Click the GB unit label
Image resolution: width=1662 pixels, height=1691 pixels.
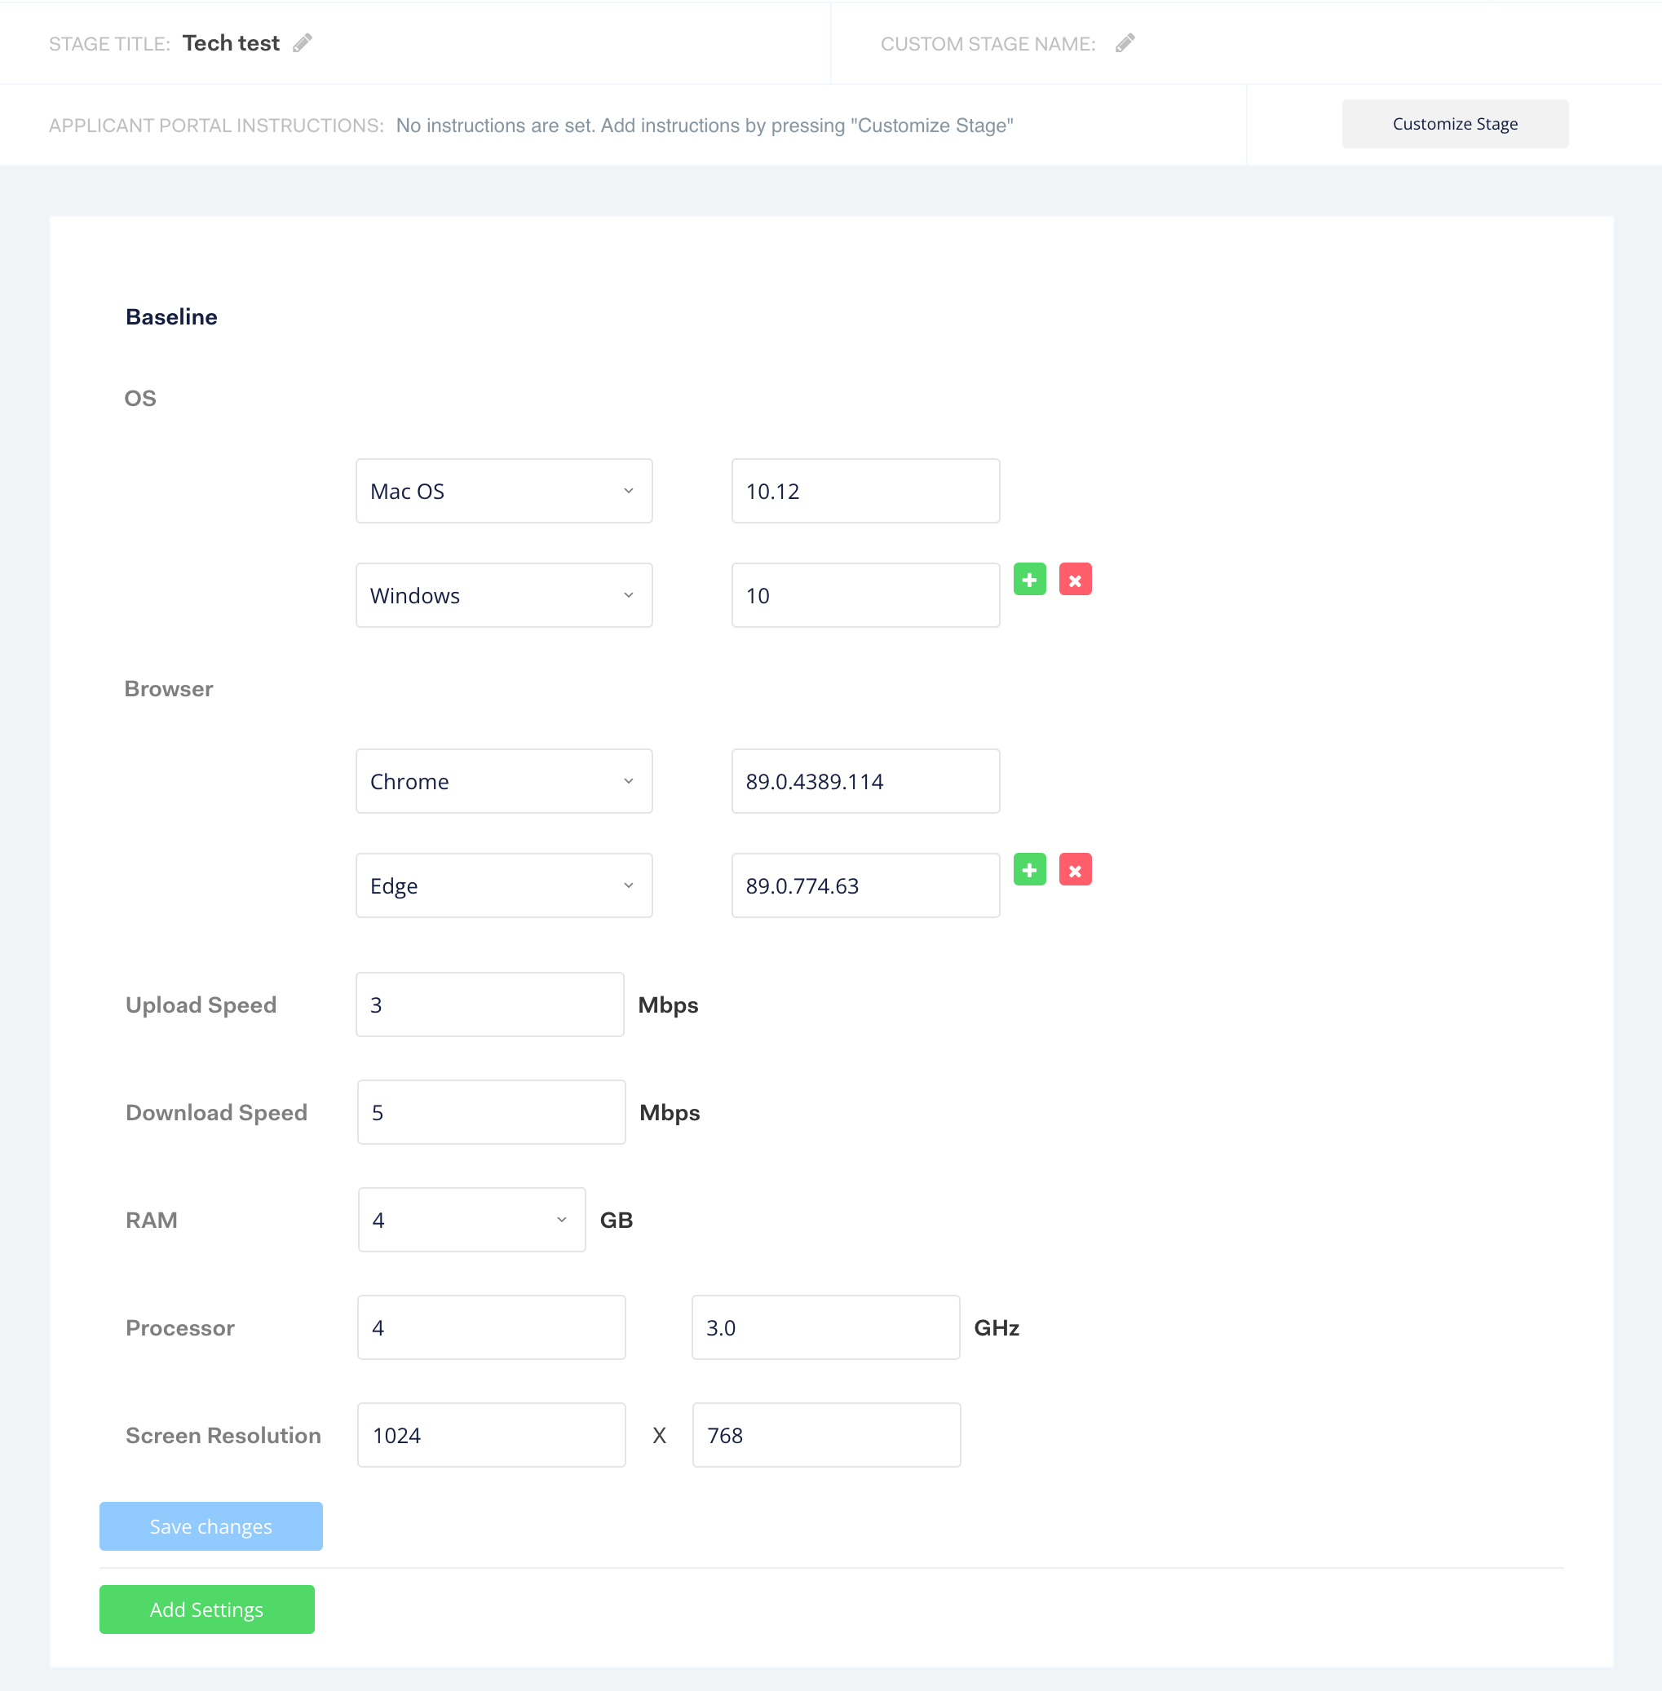tap(617, 1220)
